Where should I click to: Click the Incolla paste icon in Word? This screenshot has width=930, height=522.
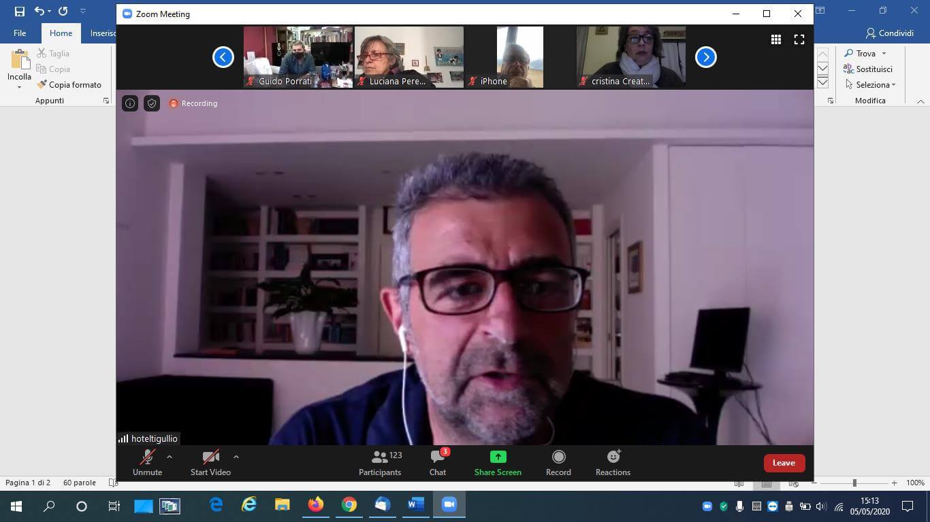pos(19,60)
